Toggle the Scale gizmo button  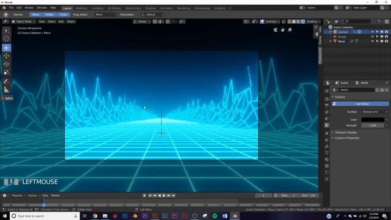click(64, 15)
